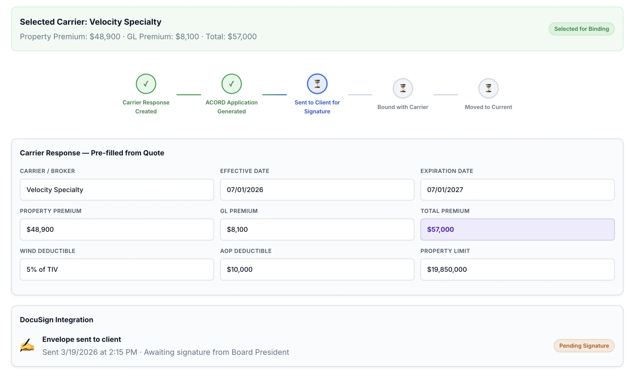Viewport: 630px width, 378px height.
Task: Click the Effective Date field
Action: click(x=317, y=190)
